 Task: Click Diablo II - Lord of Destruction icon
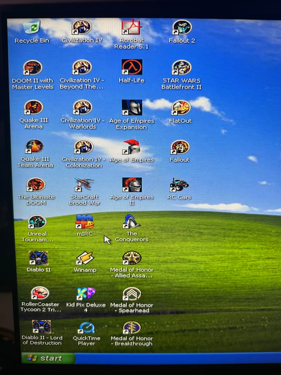coord(42,327)
